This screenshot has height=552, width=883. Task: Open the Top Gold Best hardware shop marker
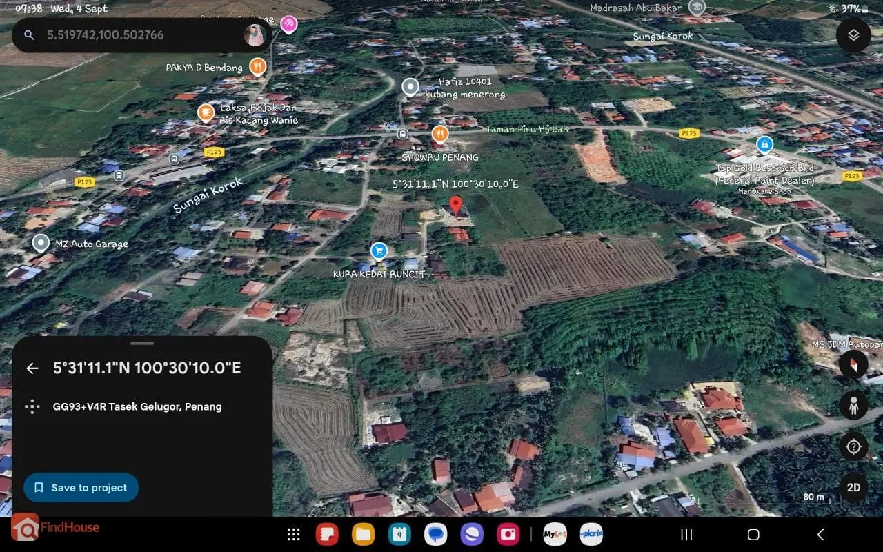click(x=764, y=144)
